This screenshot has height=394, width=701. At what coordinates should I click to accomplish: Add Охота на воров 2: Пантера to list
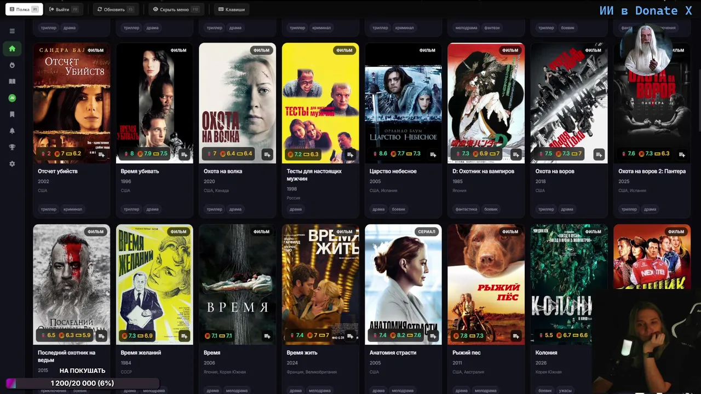coord(682,154)
